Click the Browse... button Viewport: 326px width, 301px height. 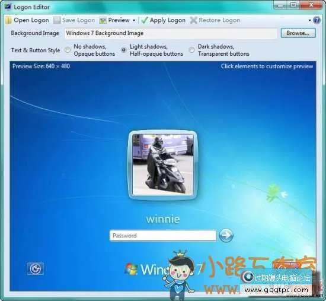coord(298,33)
